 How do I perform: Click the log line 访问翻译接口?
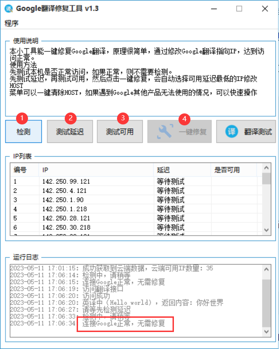pos(67,289)
